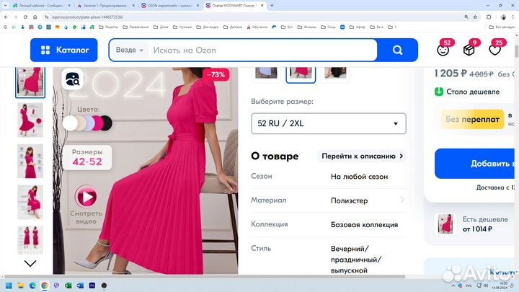The width and height of the screenshot is (519, 292).
Task: Switch to the 'Занятие 1' browser tab
Action: pyautogui.click(x=106, y=6)
